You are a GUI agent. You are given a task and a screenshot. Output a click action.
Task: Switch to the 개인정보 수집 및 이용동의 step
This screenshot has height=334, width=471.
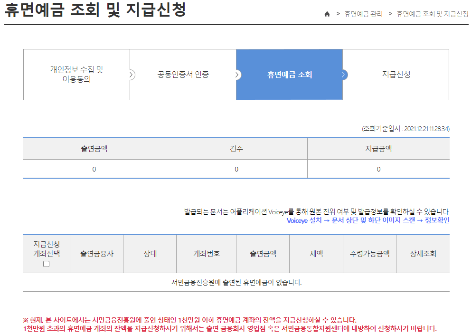(x=76, y=75)
